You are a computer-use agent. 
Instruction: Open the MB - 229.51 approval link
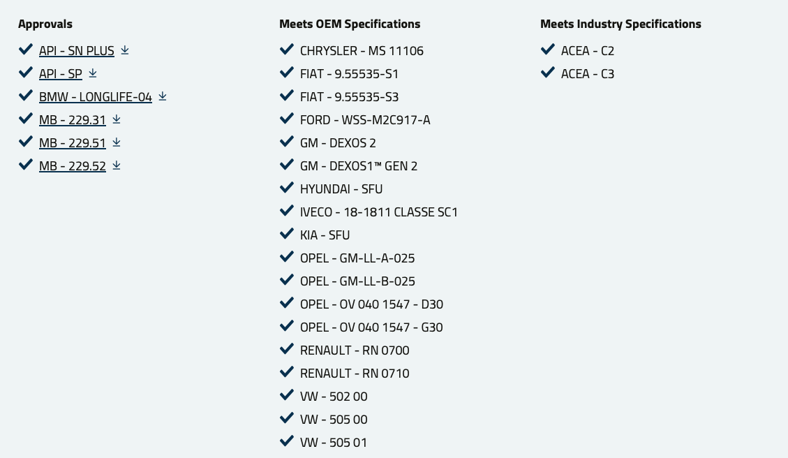73,143
